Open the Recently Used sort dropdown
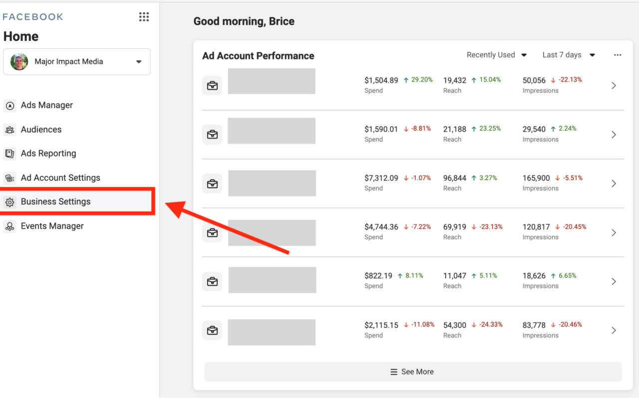This screenshot has height=398, width=639. [x=497, y=55]
